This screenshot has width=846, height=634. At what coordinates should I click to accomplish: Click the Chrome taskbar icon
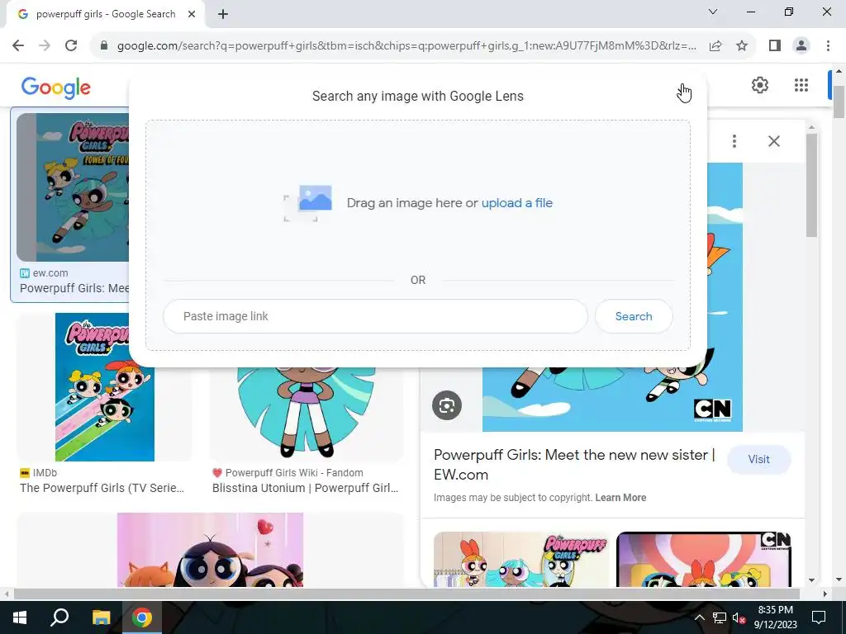(142, 617)
